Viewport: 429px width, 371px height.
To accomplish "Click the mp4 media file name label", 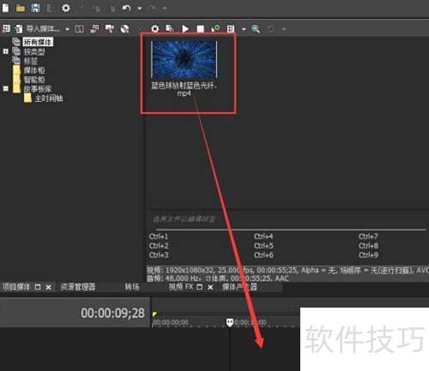I will pyautogui.click(x=184, y=89).
